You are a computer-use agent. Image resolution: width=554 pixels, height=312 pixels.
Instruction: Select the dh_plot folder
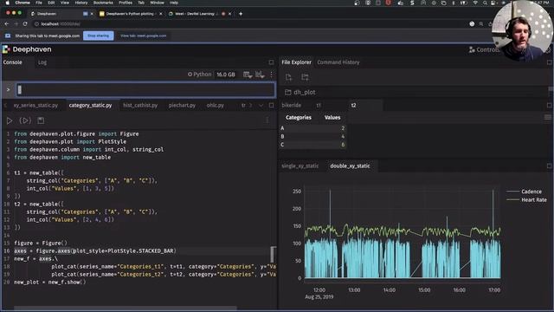[300, 93]
